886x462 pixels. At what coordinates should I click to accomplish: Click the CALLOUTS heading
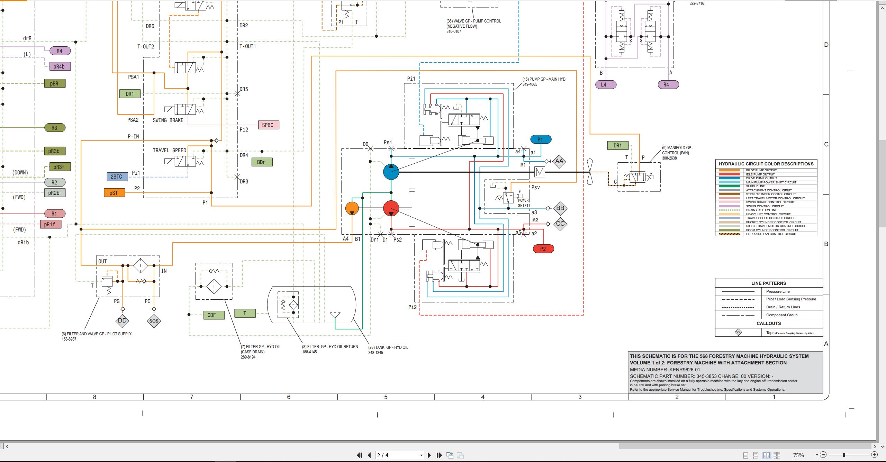click(x=769, y=323)
